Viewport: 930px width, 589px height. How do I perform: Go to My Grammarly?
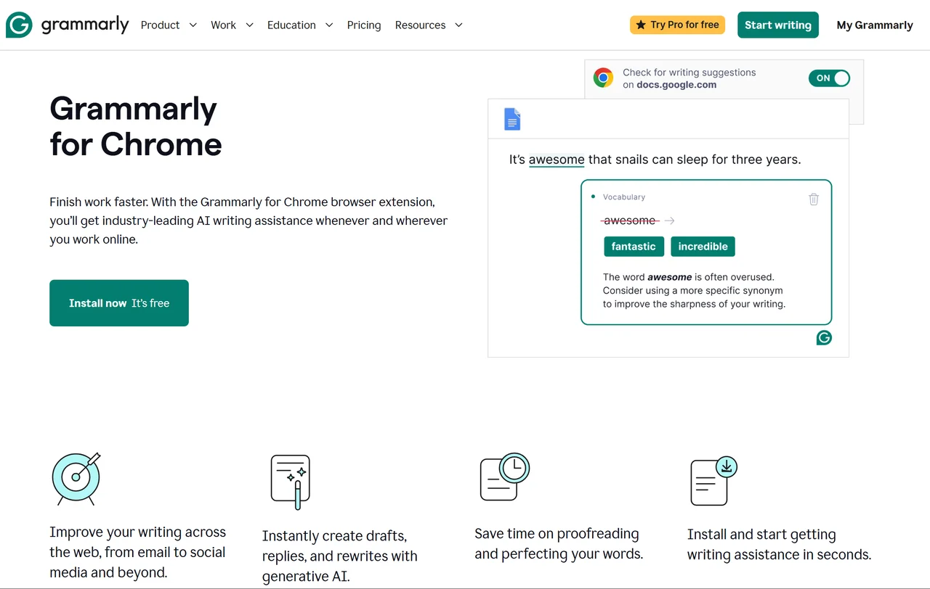pyautogui.click(x=875, y=25)
